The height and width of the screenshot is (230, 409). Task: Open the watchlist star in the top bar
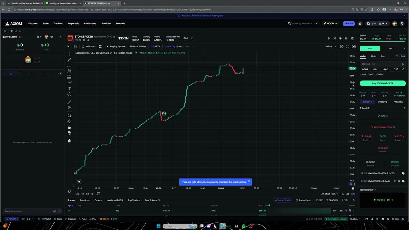click(360, 24)
